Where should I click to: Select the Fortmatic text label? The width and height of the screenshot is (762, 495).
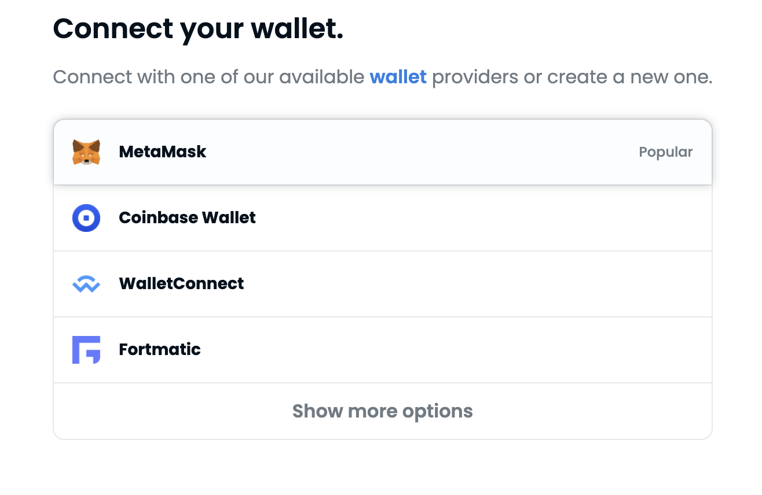point(160,350)
